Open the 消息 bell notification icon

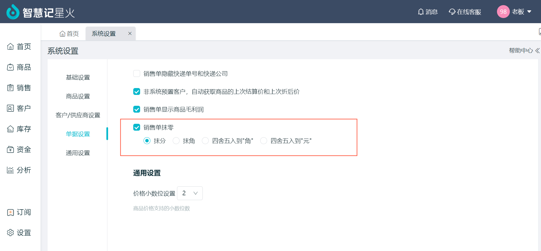(x=421, y=12)
